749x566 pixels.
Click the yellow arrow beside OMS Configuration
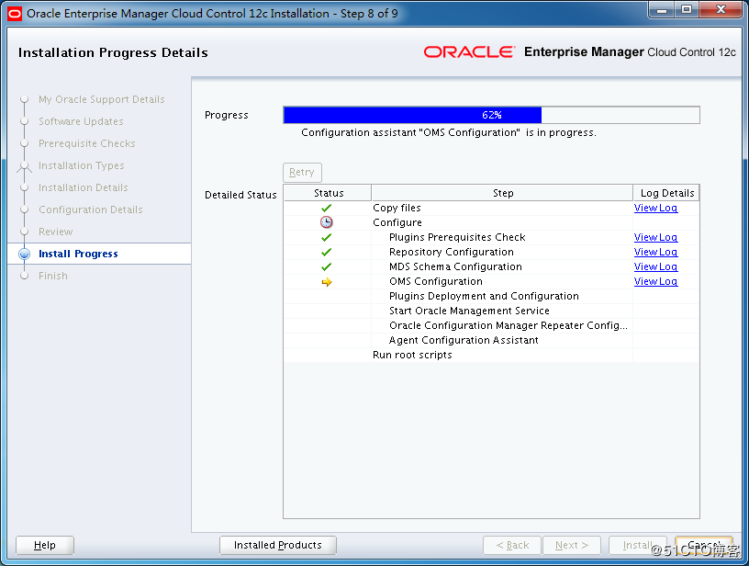[326, 282]
